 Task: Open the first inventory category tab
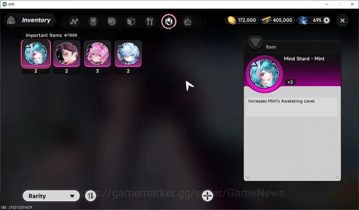74,22
